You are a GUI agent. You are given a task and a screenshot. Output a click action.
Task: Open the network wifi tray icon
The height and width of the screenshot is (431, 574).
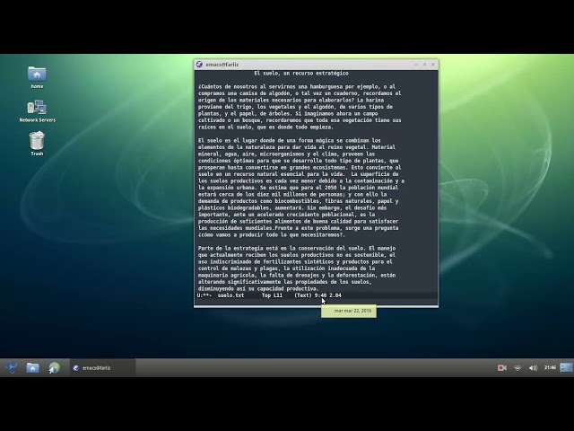[x=517, y=367]
